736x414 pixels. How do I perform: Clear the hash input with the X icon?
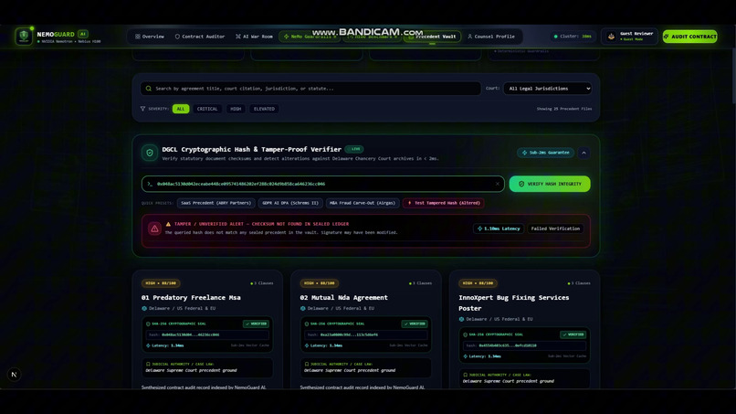point(498,184)
